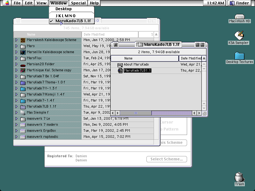Expand the MarsFlux folder triangle

[17, 58]
